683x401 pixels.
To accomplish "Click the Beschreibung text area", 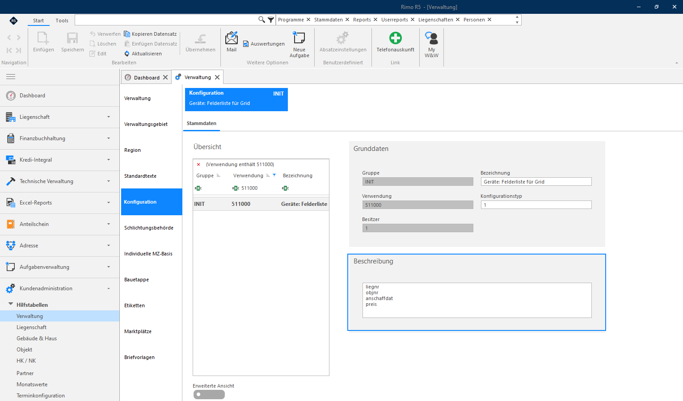I will pos(477,300).
